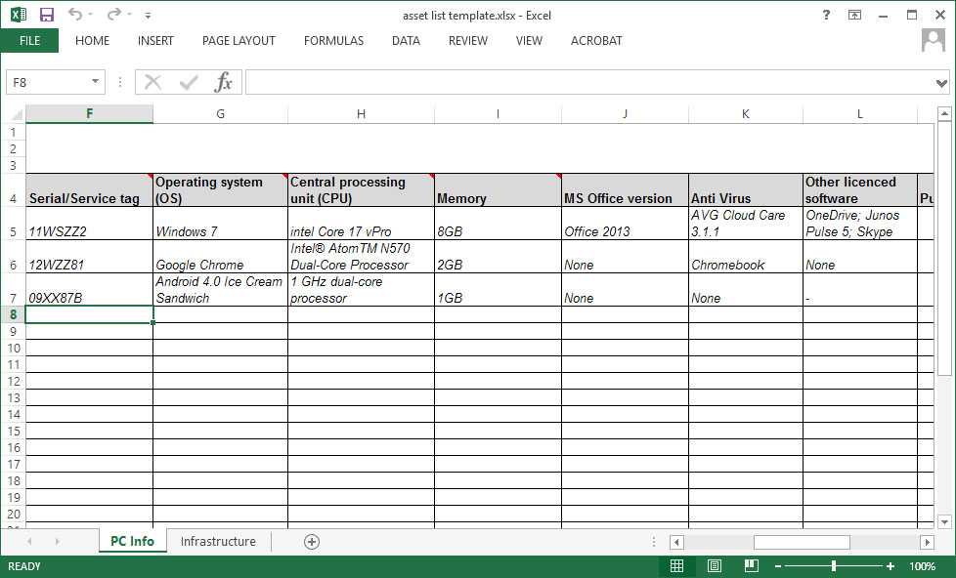This screenshot has width=956, height=578.
Task: Click the zoom slider handle
Action: pyautogui.click(x=833, y=566)
